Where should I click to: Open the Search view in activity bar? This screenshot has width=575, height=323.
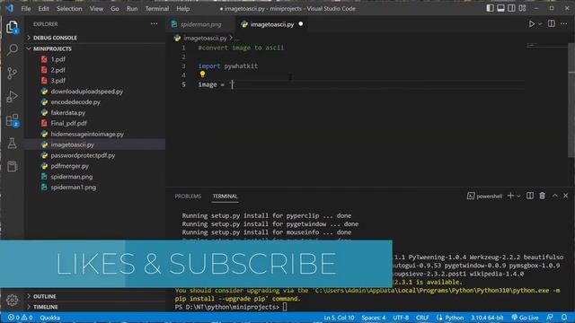point(12,50)
